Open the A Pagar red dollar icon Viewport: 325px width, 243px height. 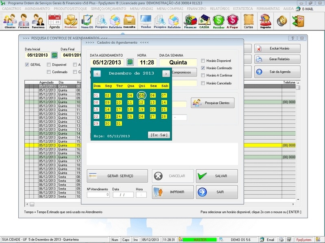pos(232,19)
